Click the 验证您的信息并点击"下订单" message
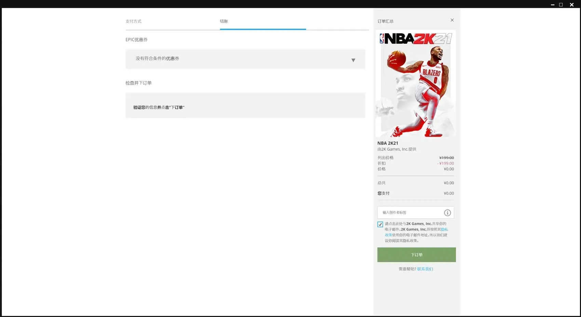 (159, 107)
